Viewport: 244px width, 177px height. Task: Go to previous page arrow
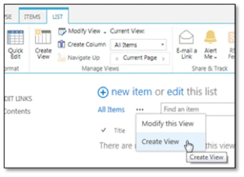point(117,59)
